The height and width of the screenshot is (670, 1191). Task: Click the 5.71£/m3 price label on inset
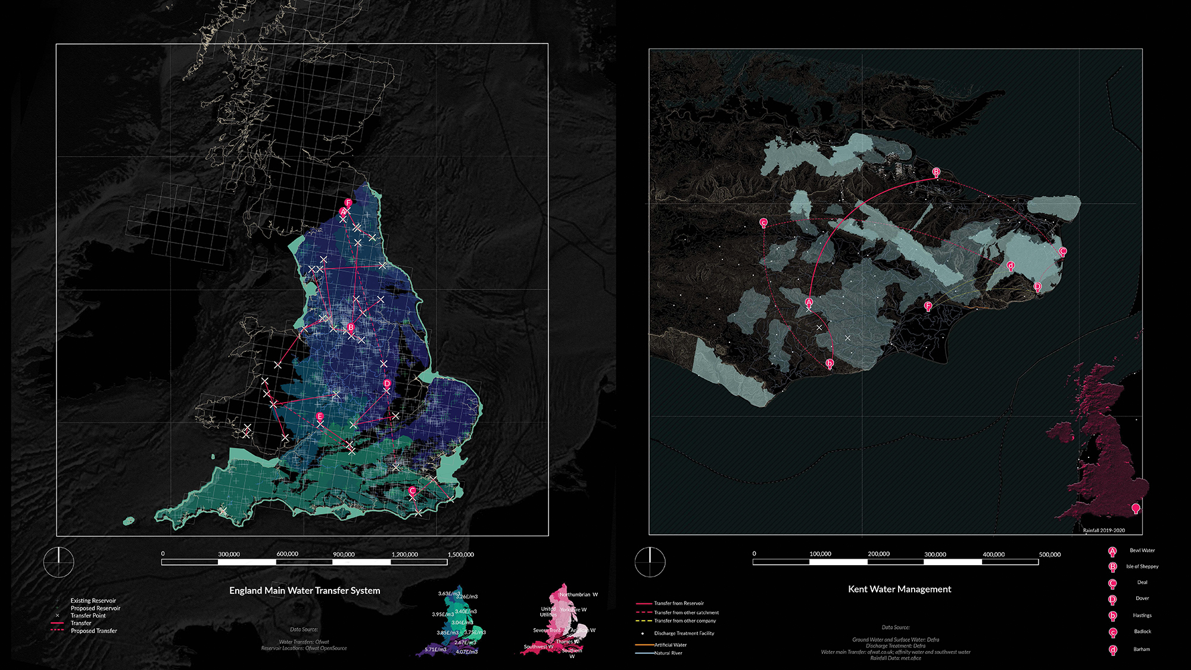[x=435, y=650]
